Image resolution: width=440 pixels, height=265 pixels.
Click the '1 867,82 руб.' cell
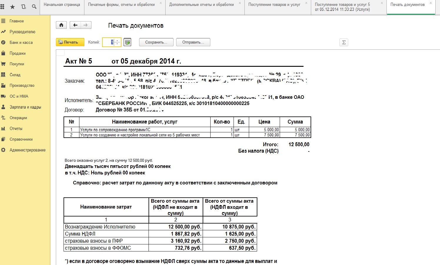pos(176,234)
